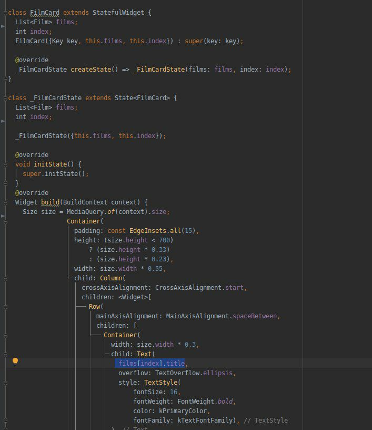Click '@override' above createState
The width and height of the screenshot is (372, 430).
pyautogui.click(x=32, y=60)
